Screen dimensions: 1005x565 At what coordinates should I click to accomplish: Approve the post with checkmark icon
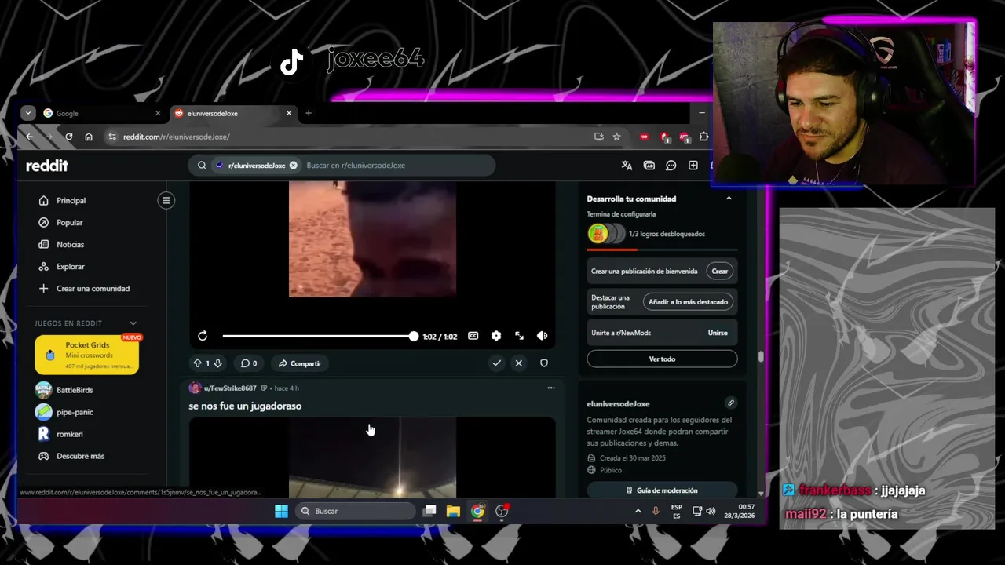496,363
